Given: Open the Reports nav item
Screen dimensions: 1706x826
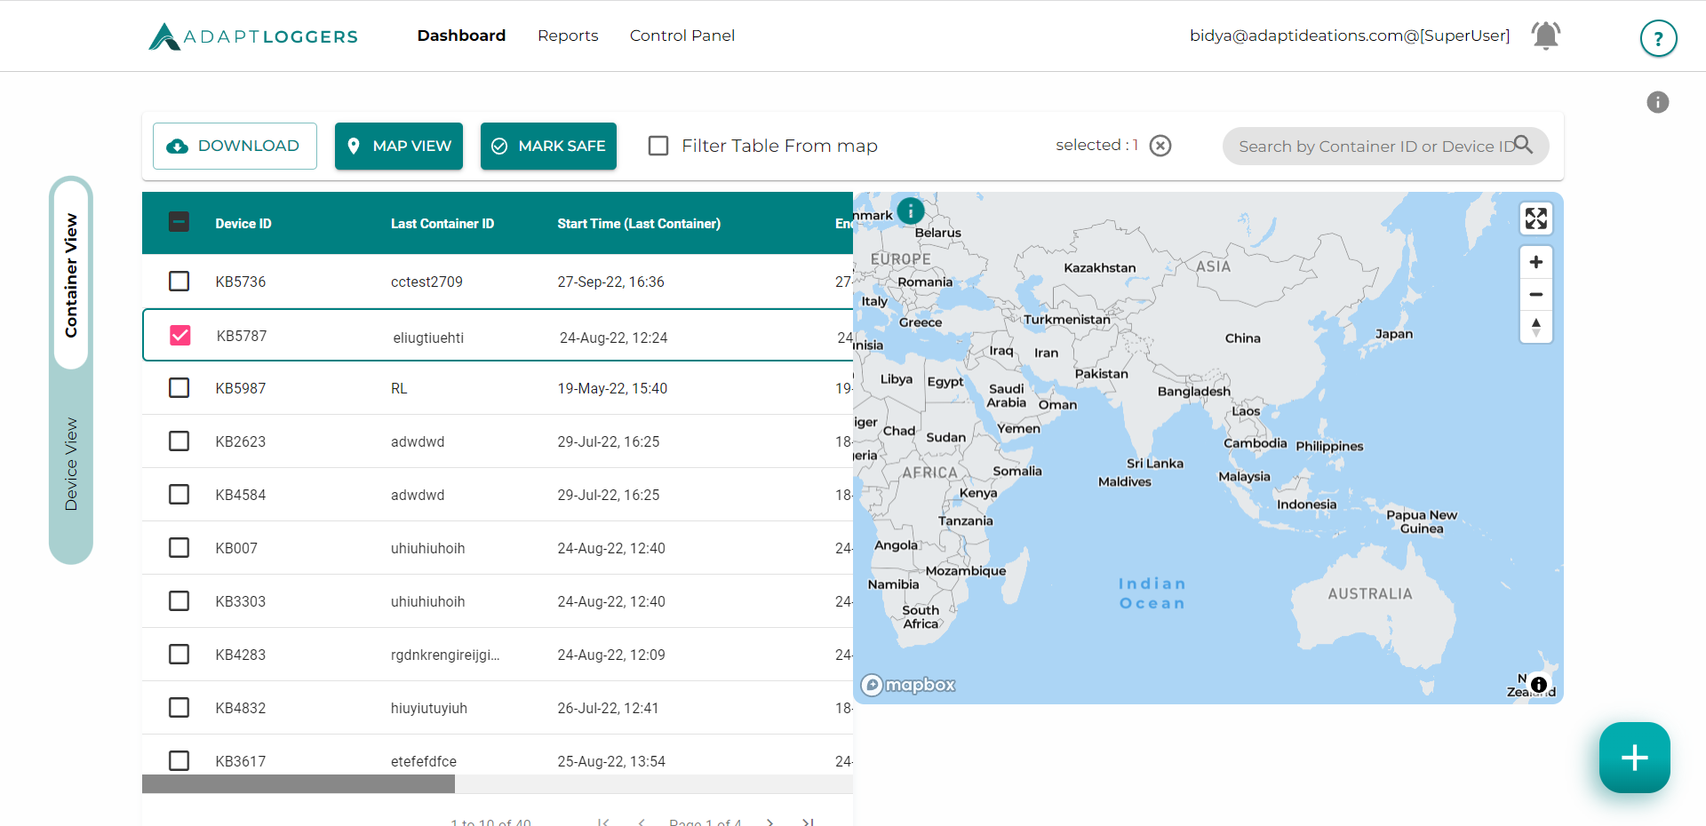Looking at the screenshot, I should pos(568,36).
